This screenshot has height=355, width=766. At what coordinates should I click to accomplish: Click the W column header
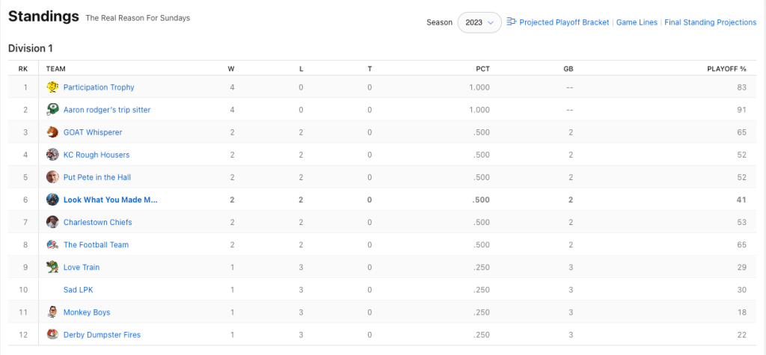pos(231,69)
